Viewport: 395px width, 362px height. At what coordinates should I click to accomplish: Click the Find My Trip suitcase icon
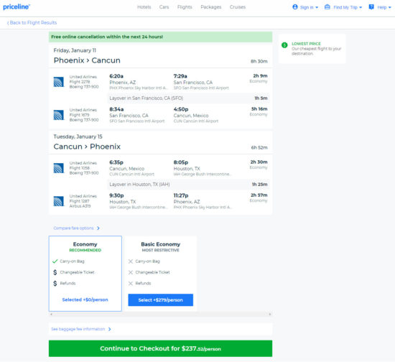coord(327,7)
